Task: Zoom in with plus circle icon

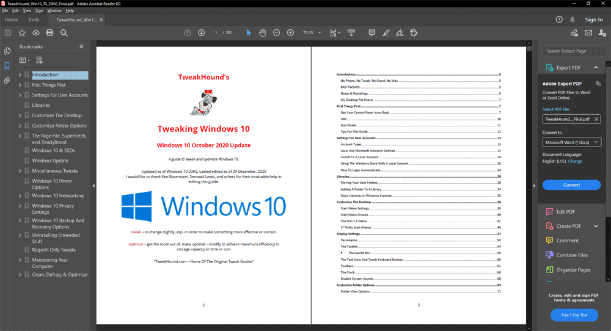Action: (290, 33)
